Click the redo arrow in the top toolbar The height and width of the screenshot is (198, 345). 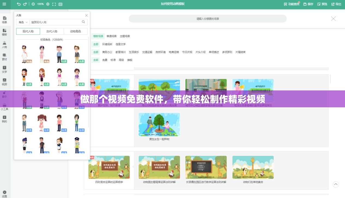25,4
